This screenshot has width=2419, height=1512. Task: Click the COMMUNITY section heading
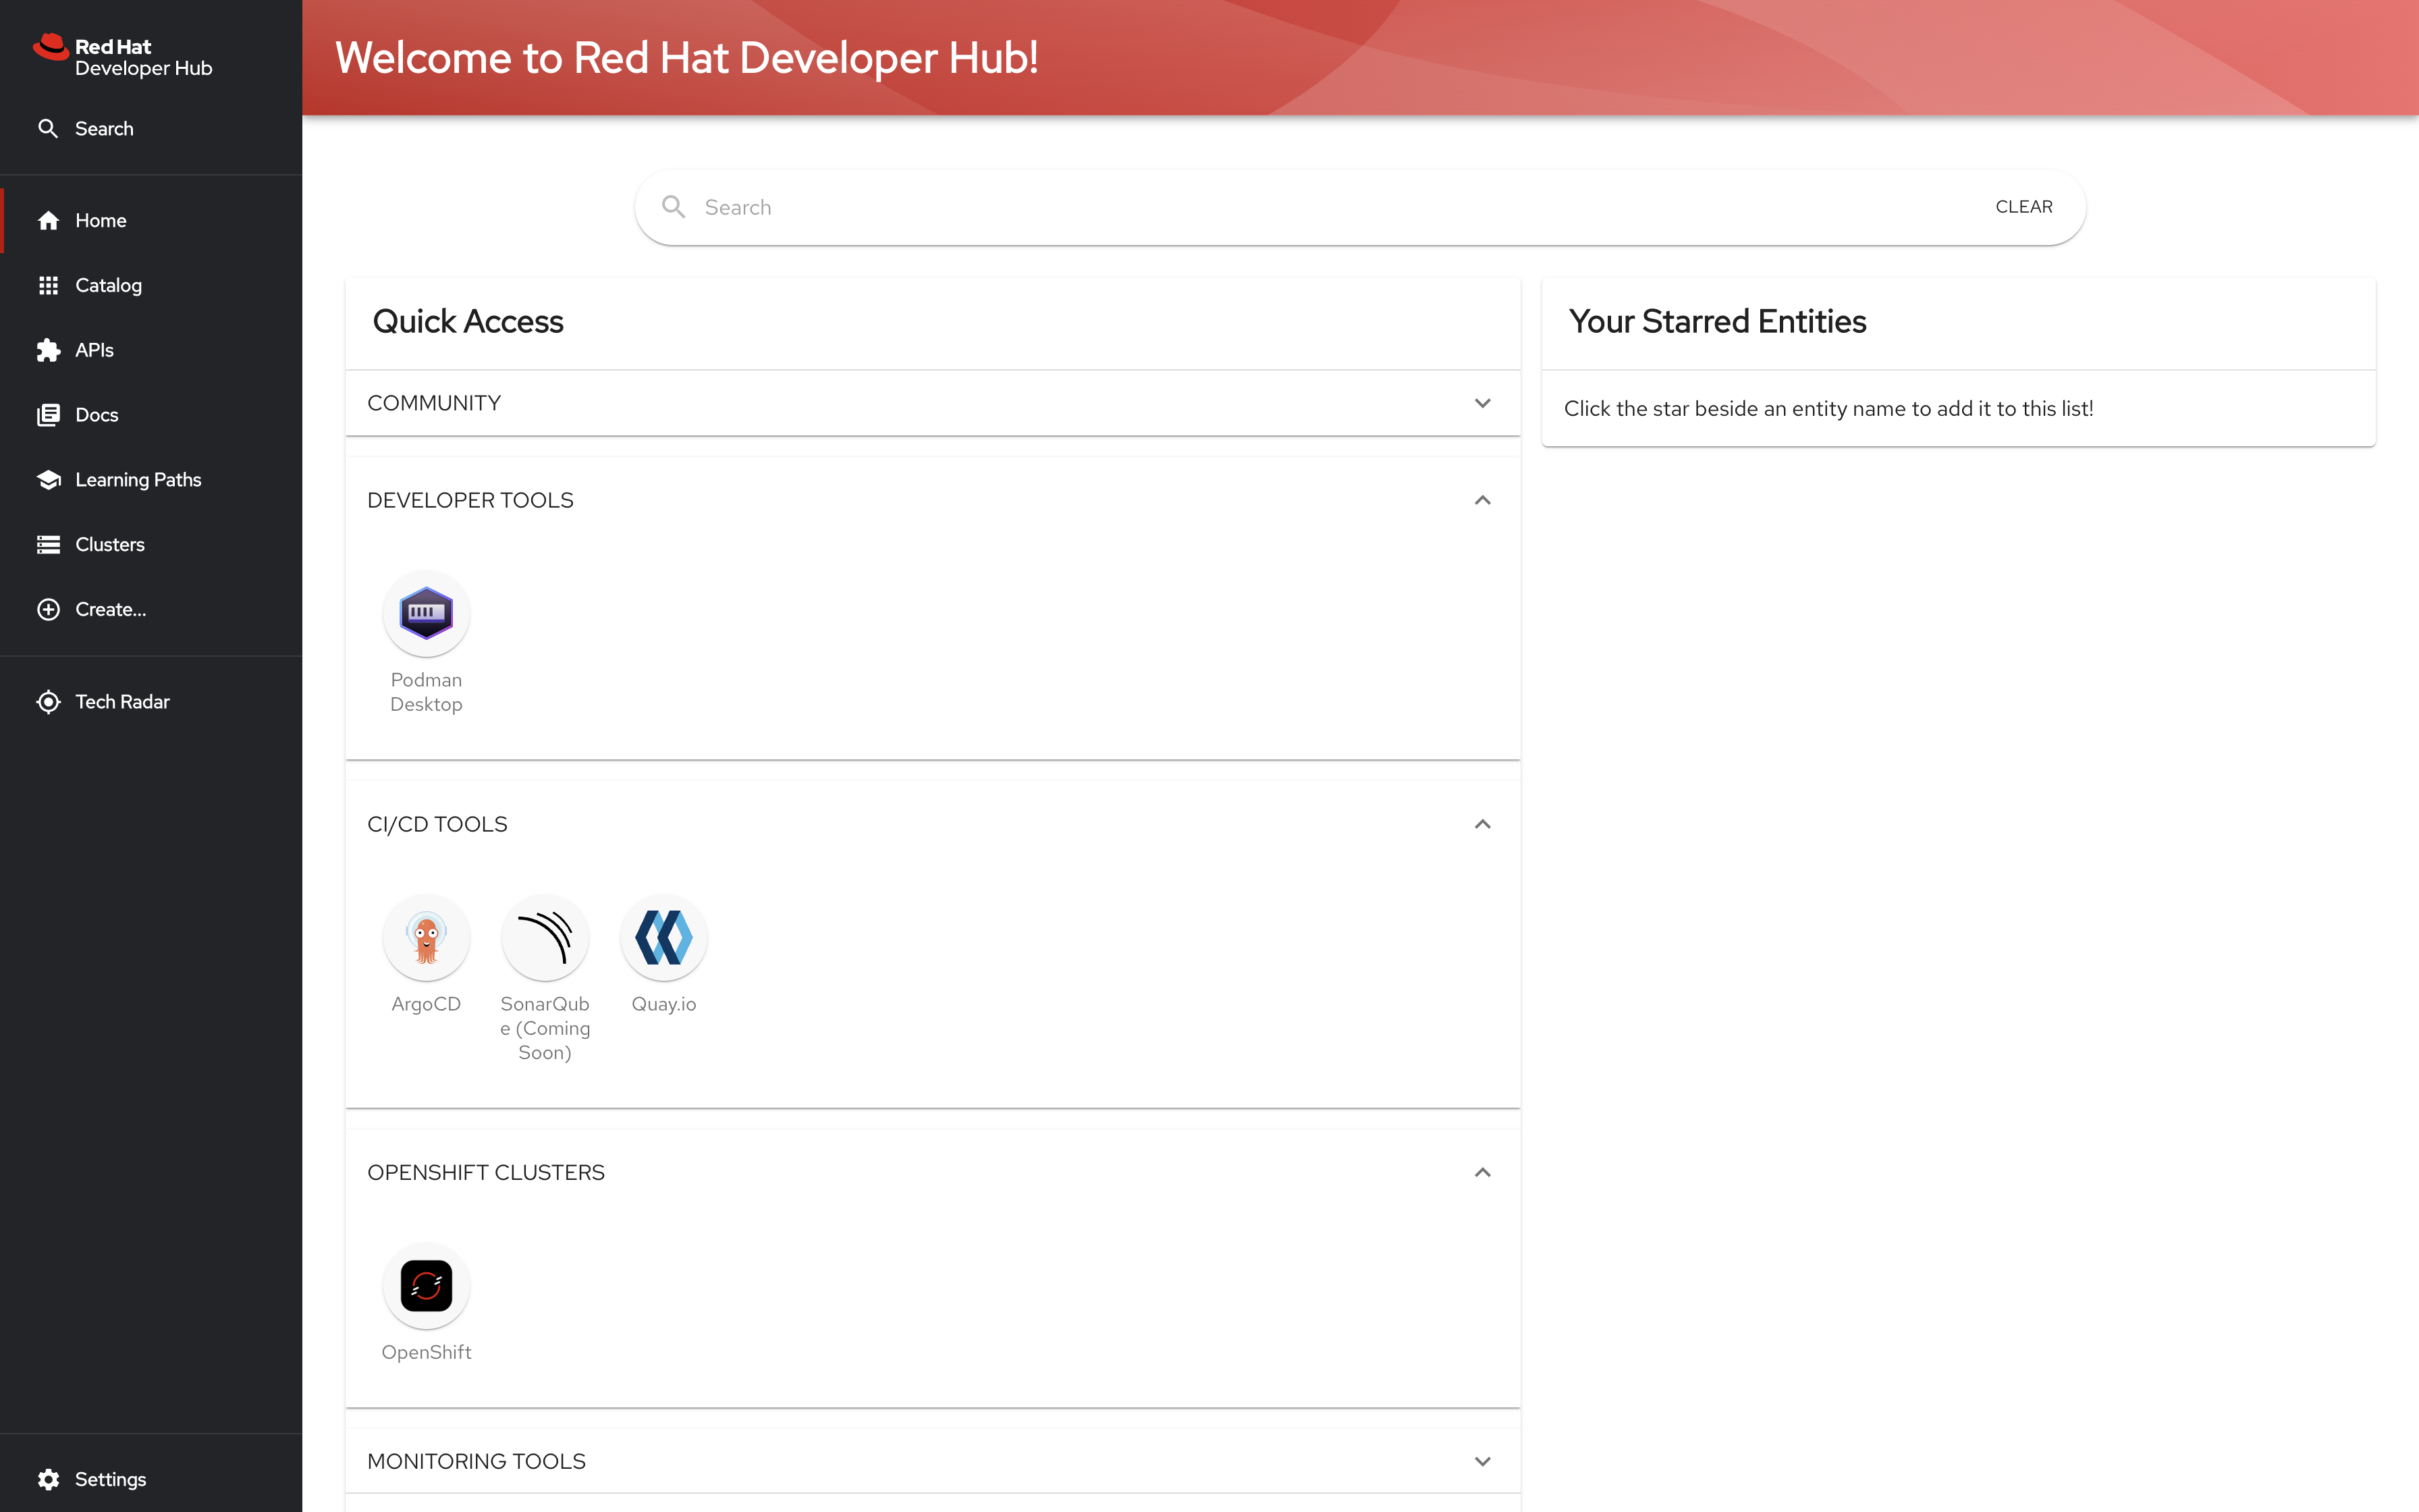[434, 403]
